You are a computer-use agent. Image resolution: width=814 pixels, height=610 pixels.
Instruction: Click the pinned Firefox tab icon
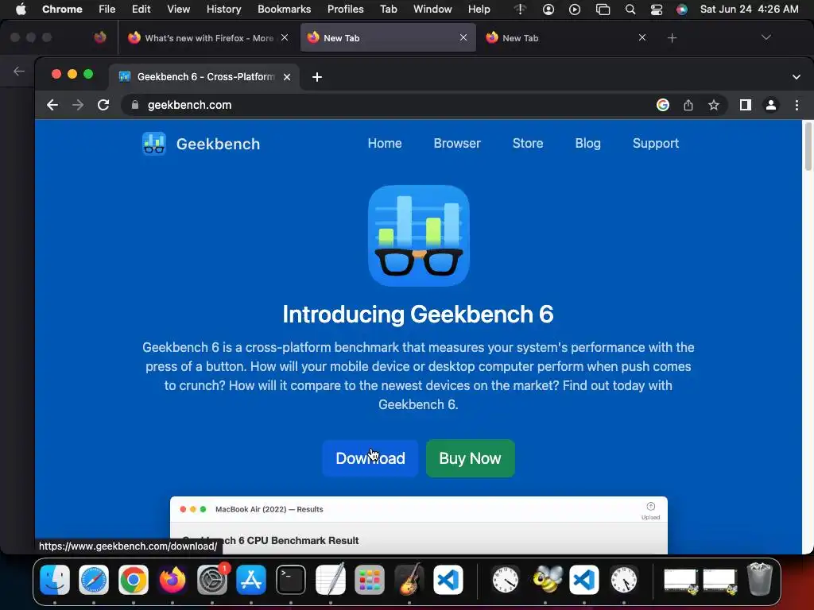click(x=100, y=37)
